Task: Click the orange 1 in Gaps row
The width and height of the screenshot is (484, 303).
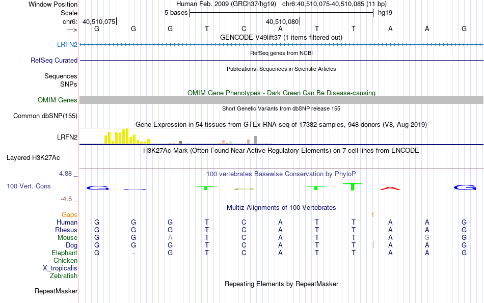Action: (372, 214)
